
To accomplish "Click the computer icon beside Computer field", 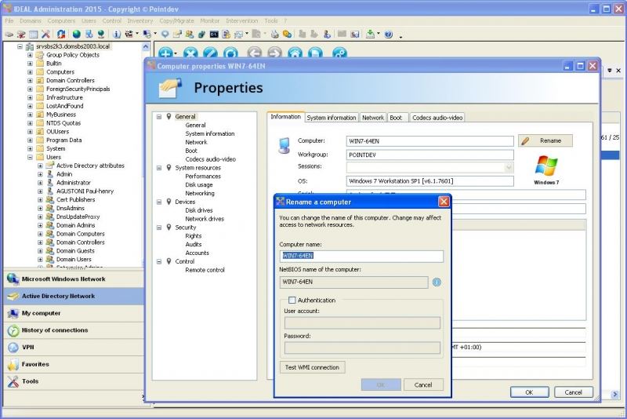I will (284, 144).
